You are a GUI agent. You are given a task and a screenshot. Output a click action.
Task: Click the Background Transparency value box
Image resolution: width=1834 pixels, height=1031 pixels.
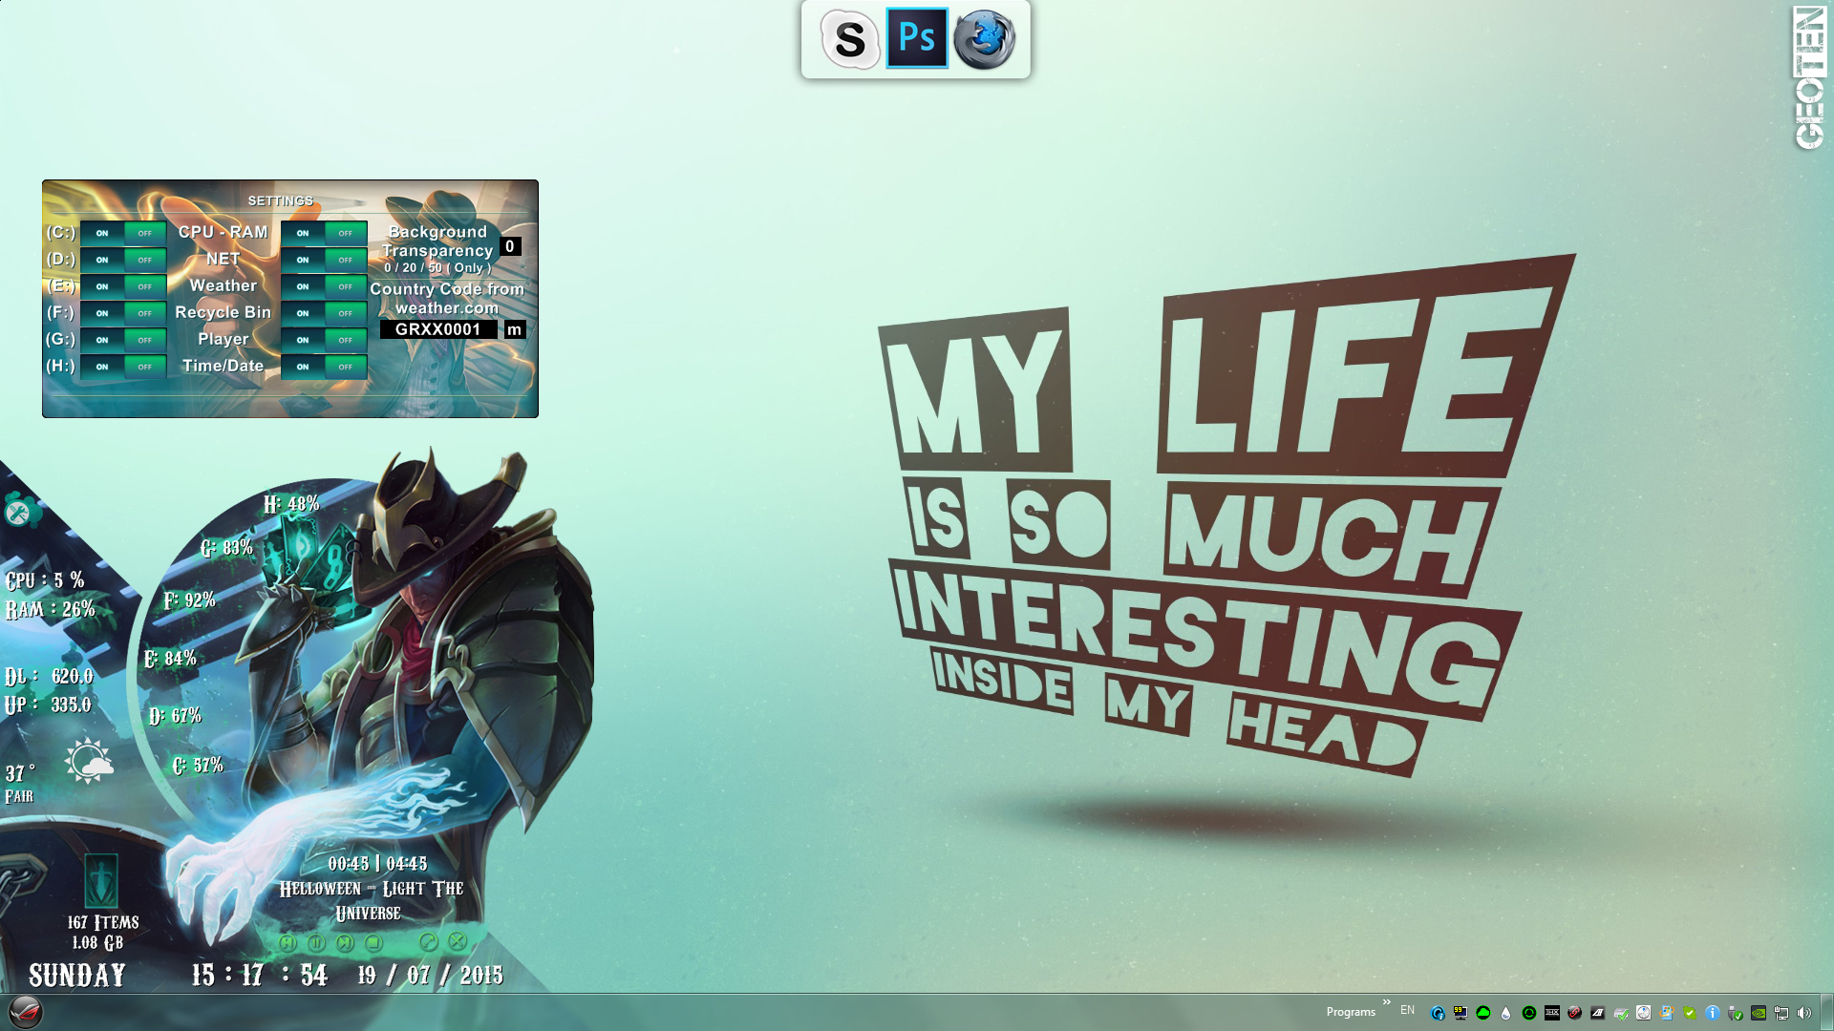(x=510, y=246)
